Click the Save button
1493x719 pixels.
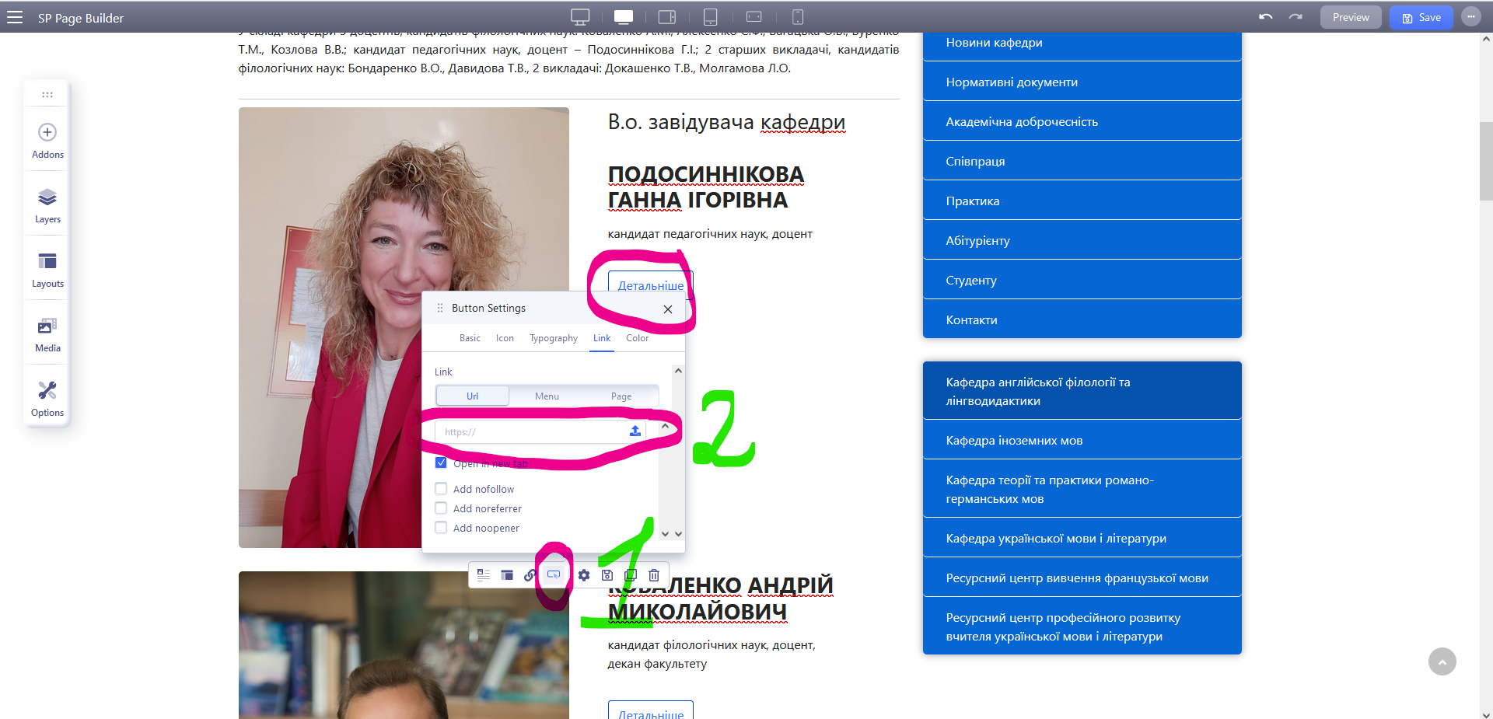click(1421, 17)
